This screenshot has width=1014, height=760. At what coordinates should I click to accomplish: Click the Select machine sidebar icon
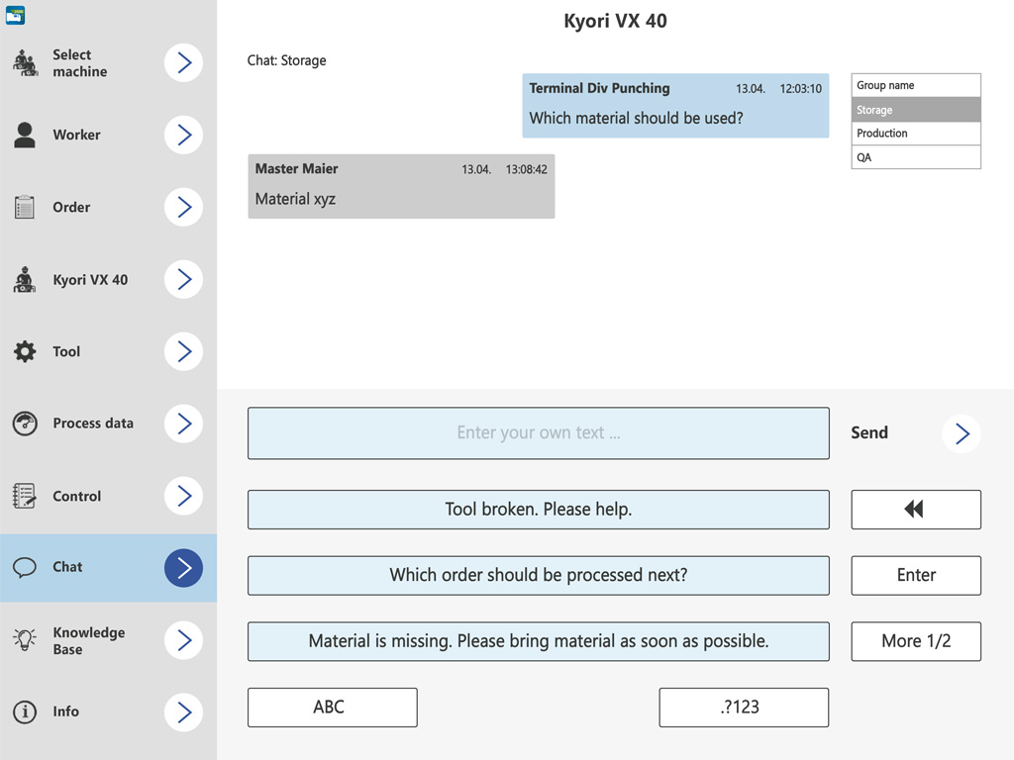(x=25, y=62)
